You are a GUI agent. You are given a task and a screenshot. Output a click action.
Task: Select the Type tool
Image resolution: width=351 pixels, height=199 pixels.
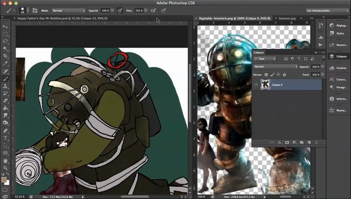pos(6,138)
